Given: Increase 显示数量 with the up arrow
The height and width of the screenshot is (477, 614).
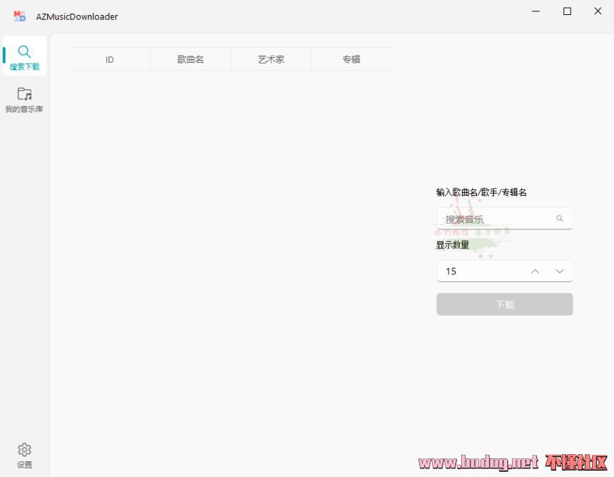Looking at the screenshot, I should (x=535, y=271).
